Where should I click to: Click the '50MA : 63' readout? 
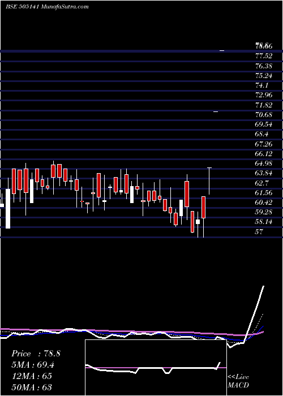click(32, 387)
